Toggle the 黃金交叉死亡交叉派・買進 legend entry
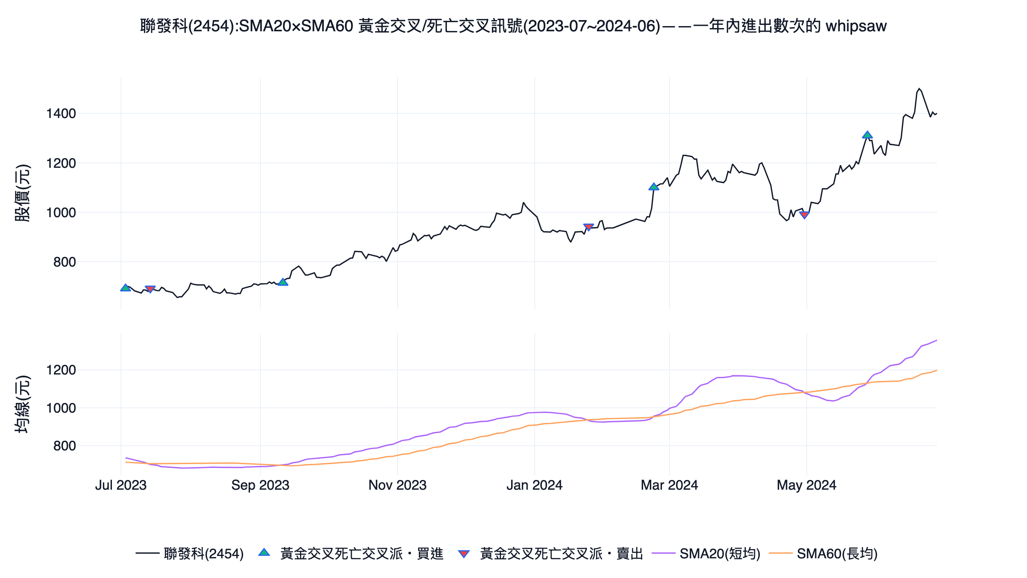The image size is (1027, 578). point(350,554)
